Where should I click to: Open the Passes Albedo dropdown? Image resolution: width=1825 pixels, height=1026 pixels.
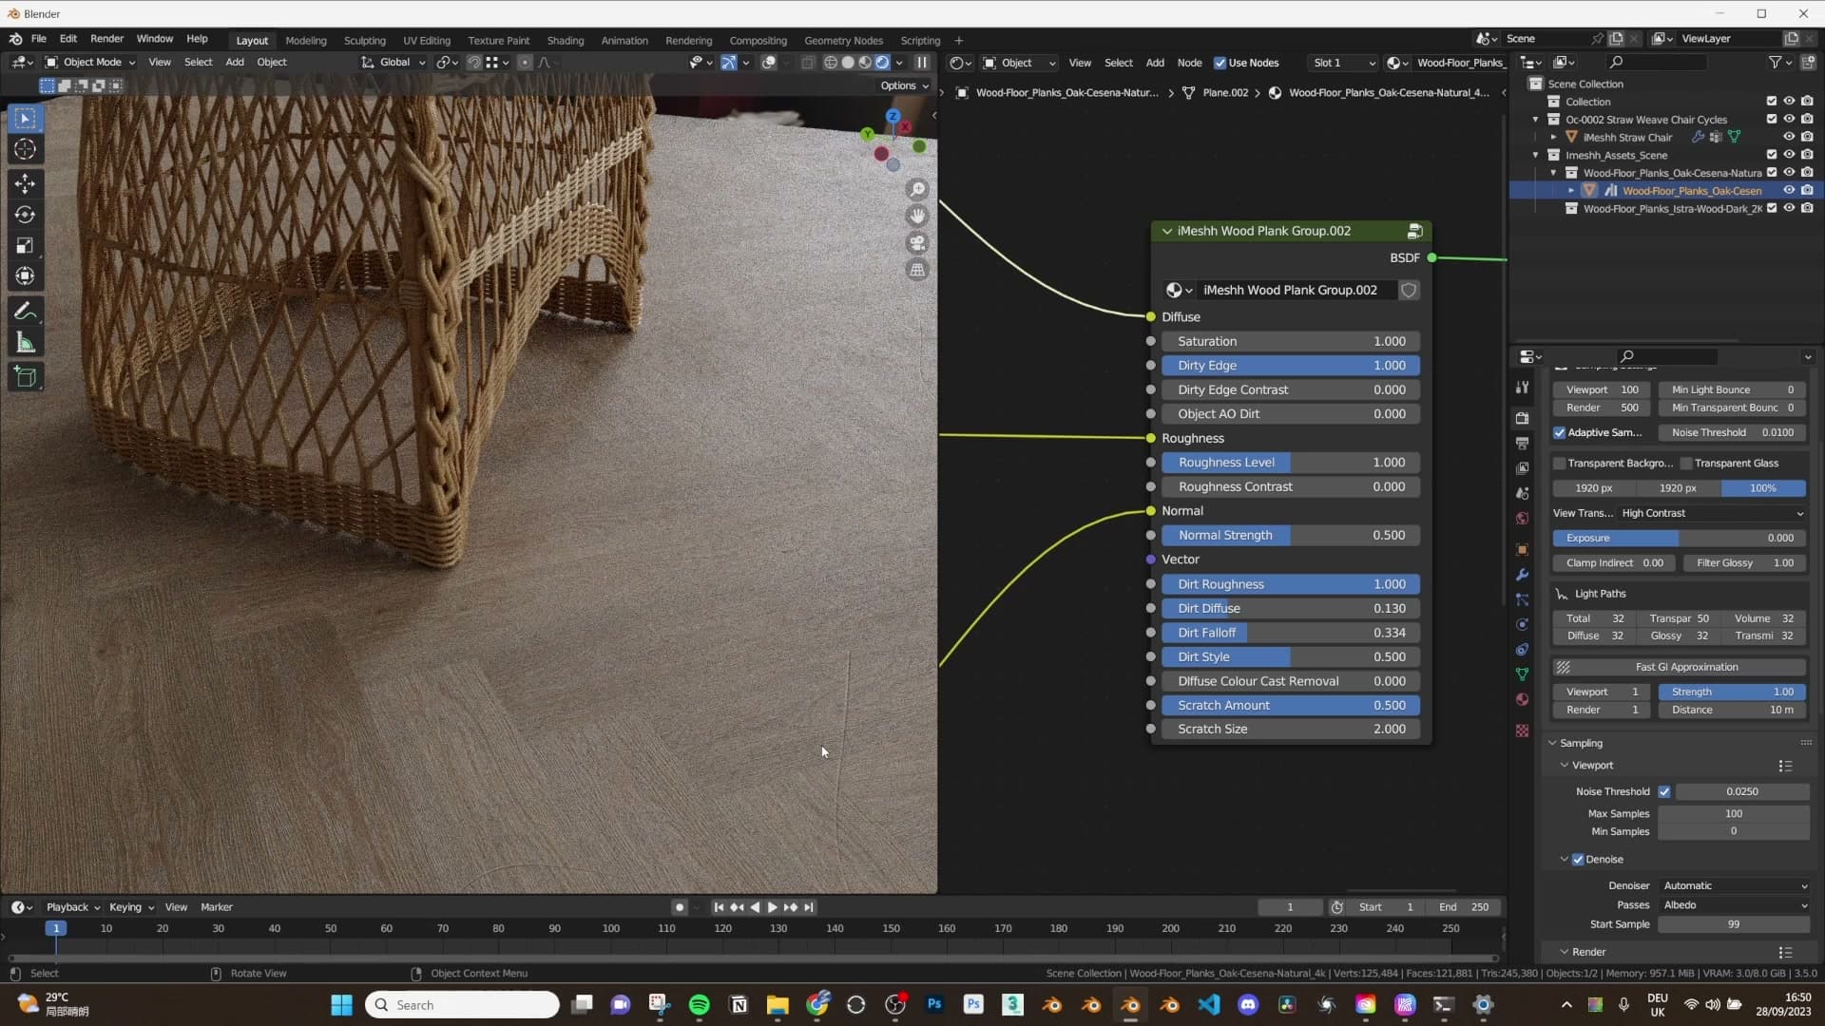(x=1735, y=905)
